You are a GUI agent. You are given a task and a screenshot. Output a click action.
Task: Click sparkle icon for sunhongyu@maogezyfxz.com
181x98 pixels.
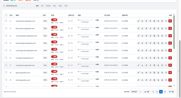click(x=146, y=51)
